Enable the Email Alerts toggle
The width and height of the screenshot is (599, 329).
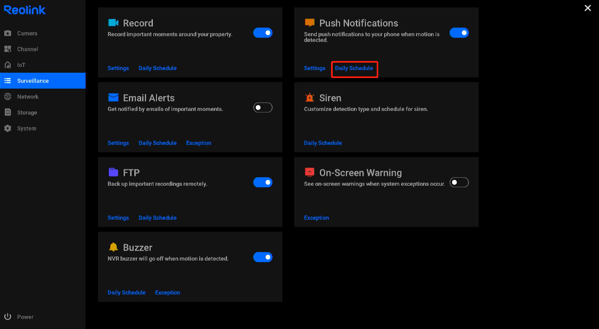tap(263, 108)
